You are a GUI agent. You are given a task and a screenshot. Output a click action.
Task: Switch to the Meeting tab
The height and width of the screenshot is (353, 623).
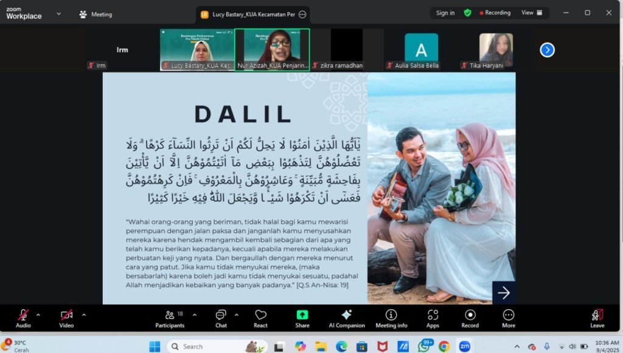(96, 14)
